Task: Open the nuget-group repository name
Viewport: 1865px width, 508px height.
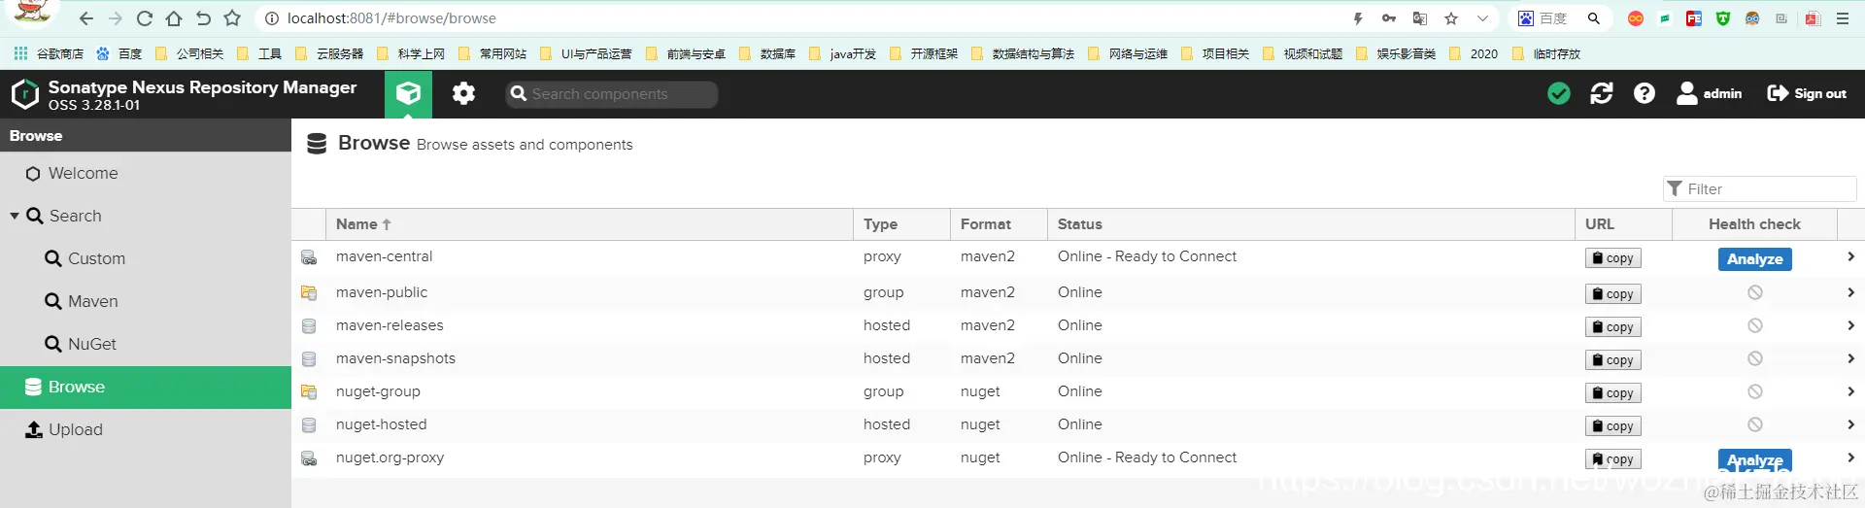Action: pyautogui.click(x=378, y=391)
